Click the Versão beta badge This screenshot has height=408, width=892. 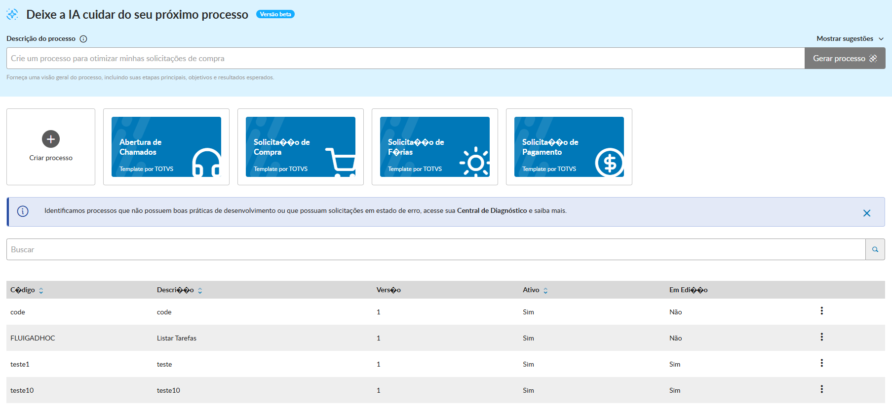pos(275,14)
